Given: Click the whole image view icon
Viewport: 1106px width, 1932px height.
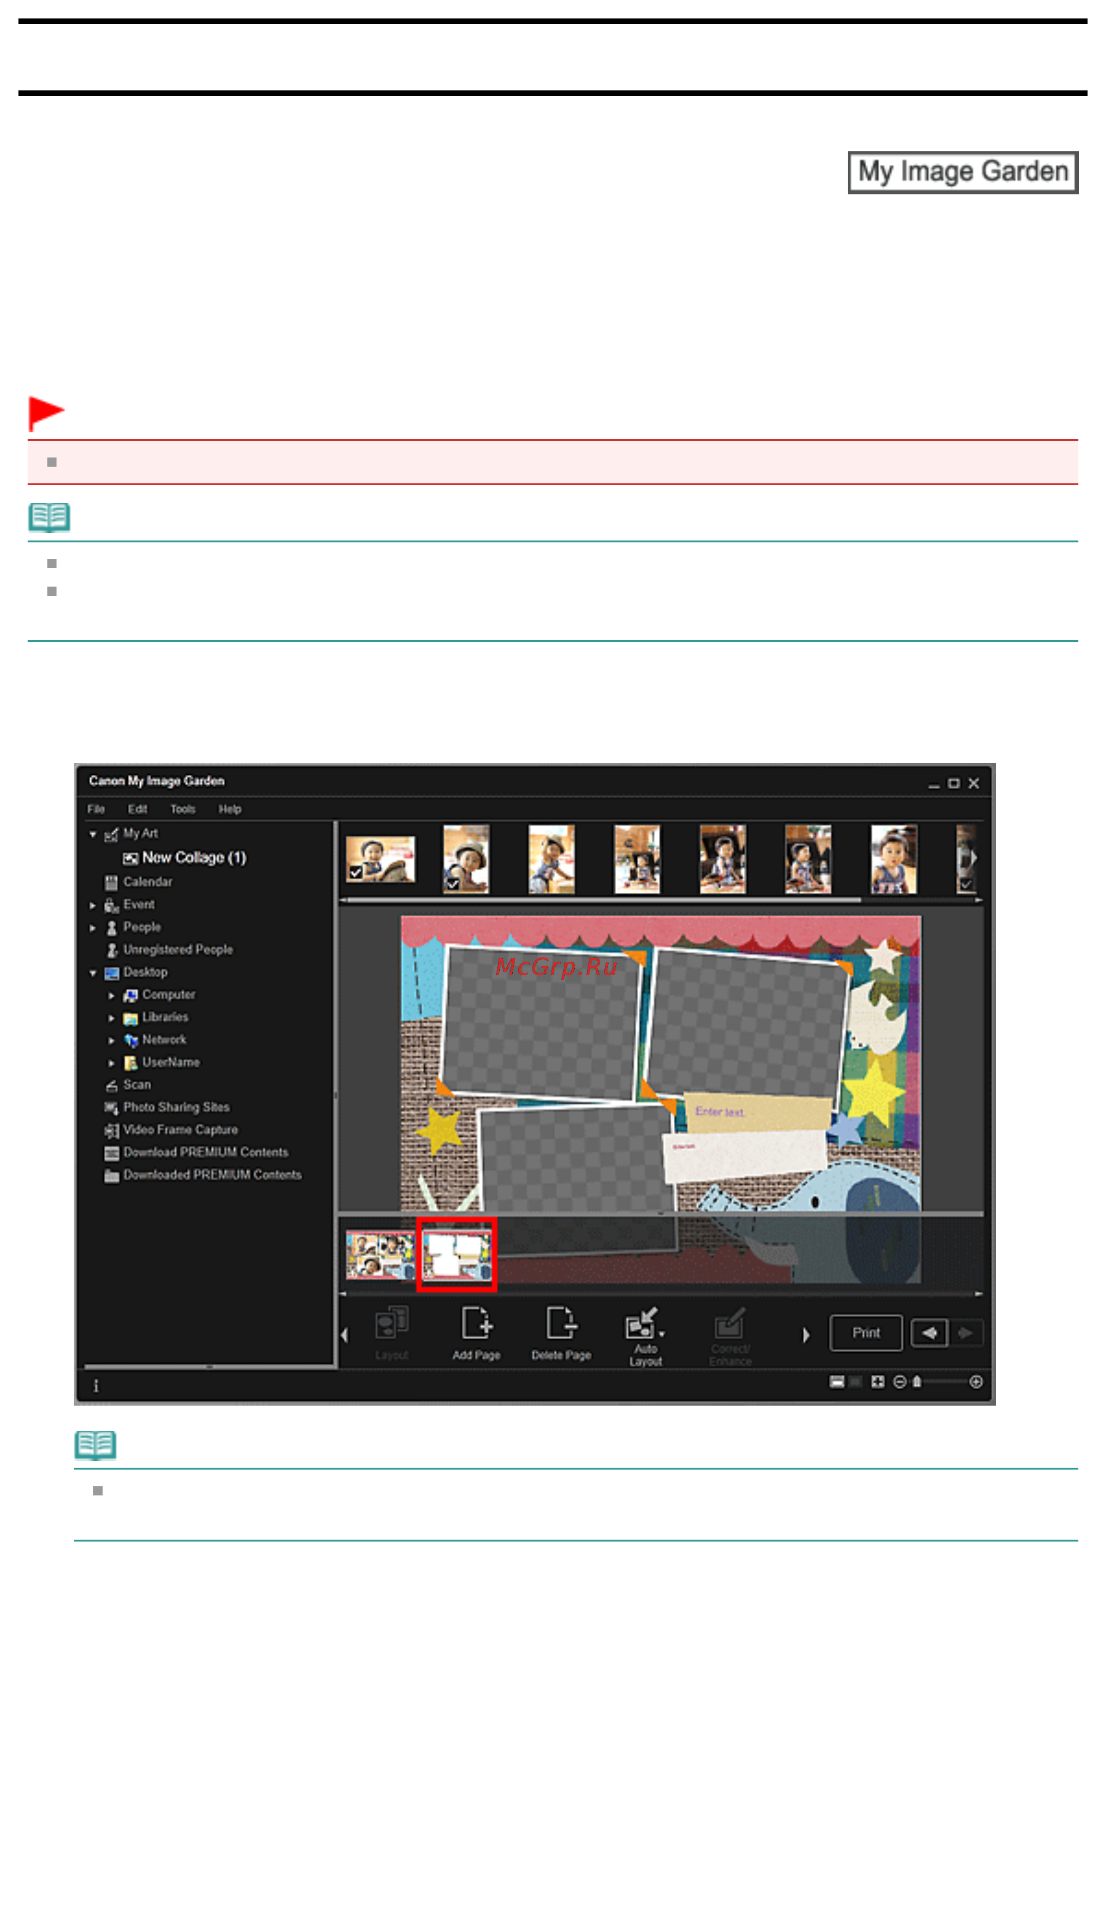Looking at the screenshot, I should [x=878, y=1383].
